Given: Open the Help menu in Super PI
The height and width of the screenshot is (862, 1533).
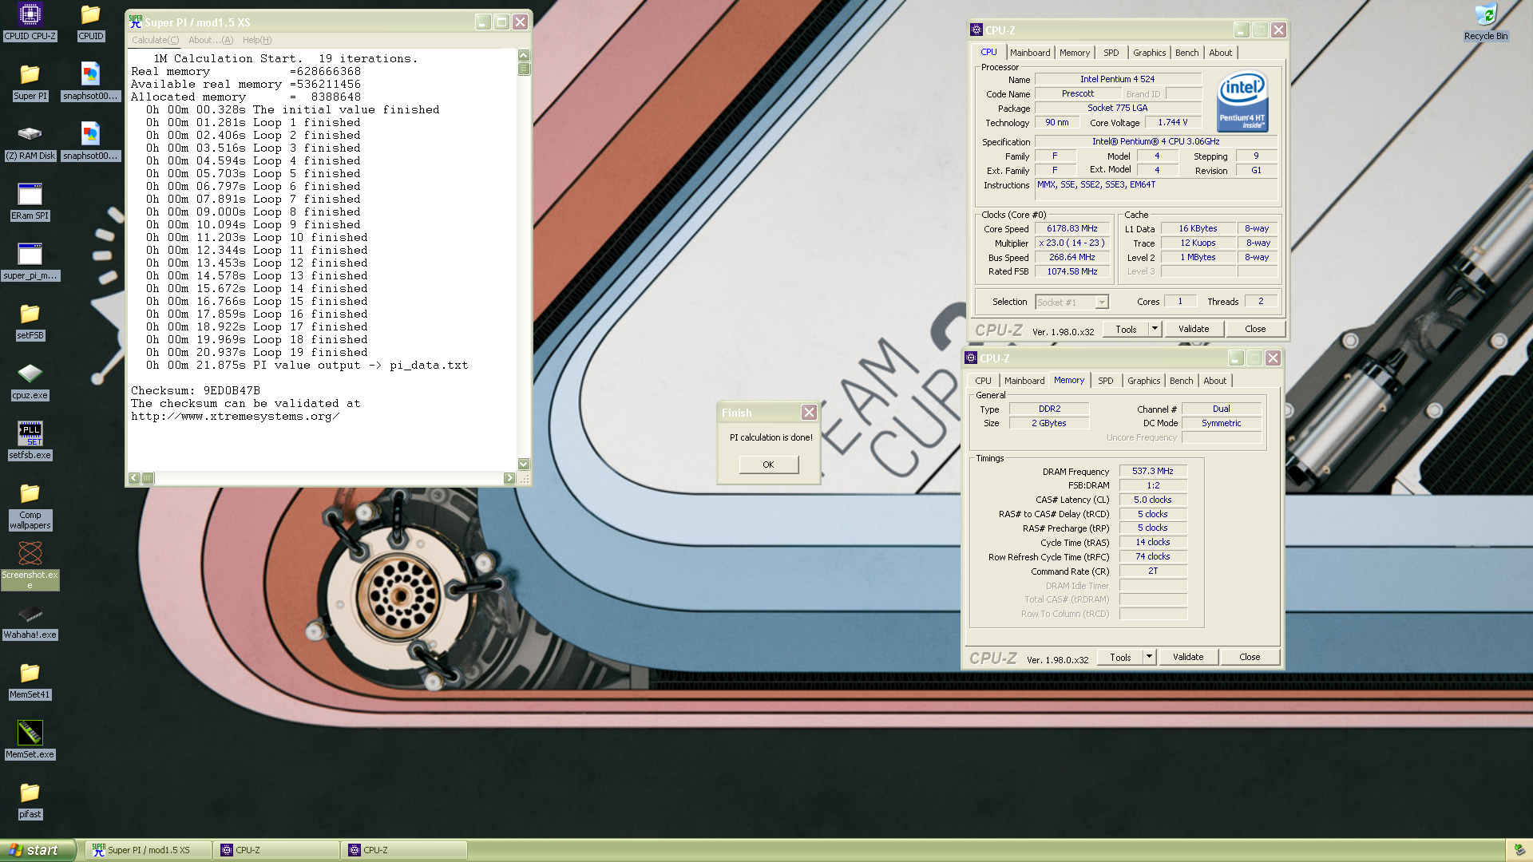Looking at the screenshot, I should (x=257, y=40).
